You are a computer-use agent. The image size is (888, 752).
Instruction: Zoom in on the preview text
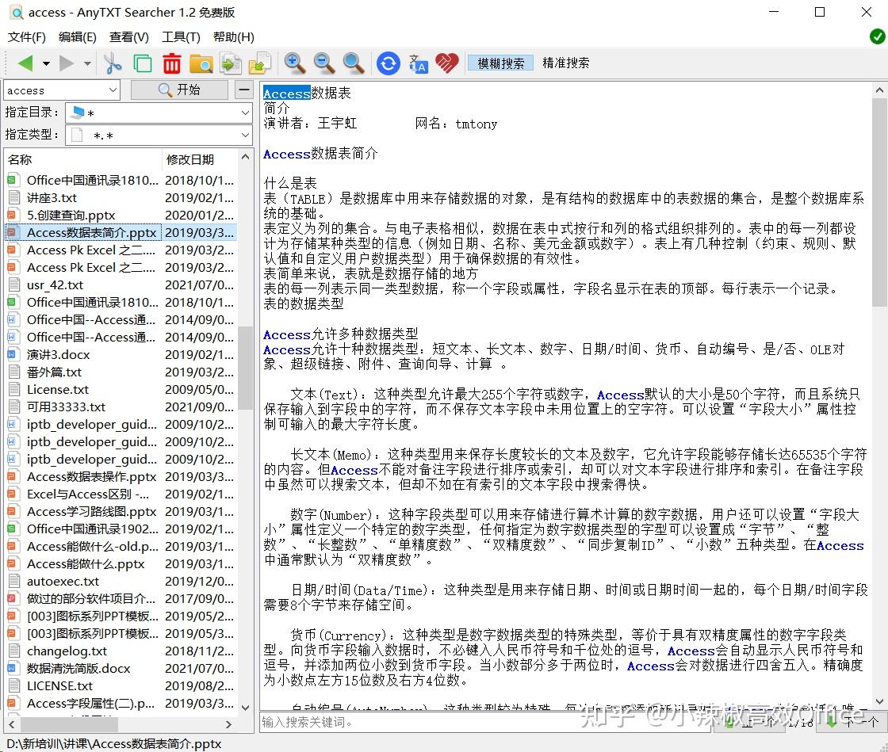(294, 63)
